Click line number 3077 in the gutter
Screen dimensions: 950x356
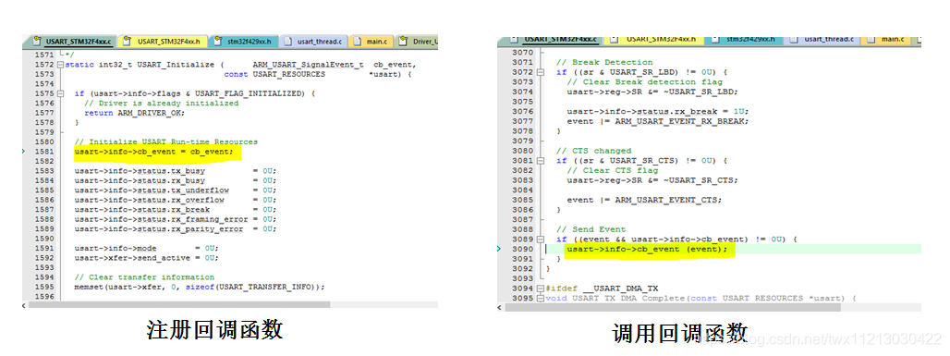point(522,121)
